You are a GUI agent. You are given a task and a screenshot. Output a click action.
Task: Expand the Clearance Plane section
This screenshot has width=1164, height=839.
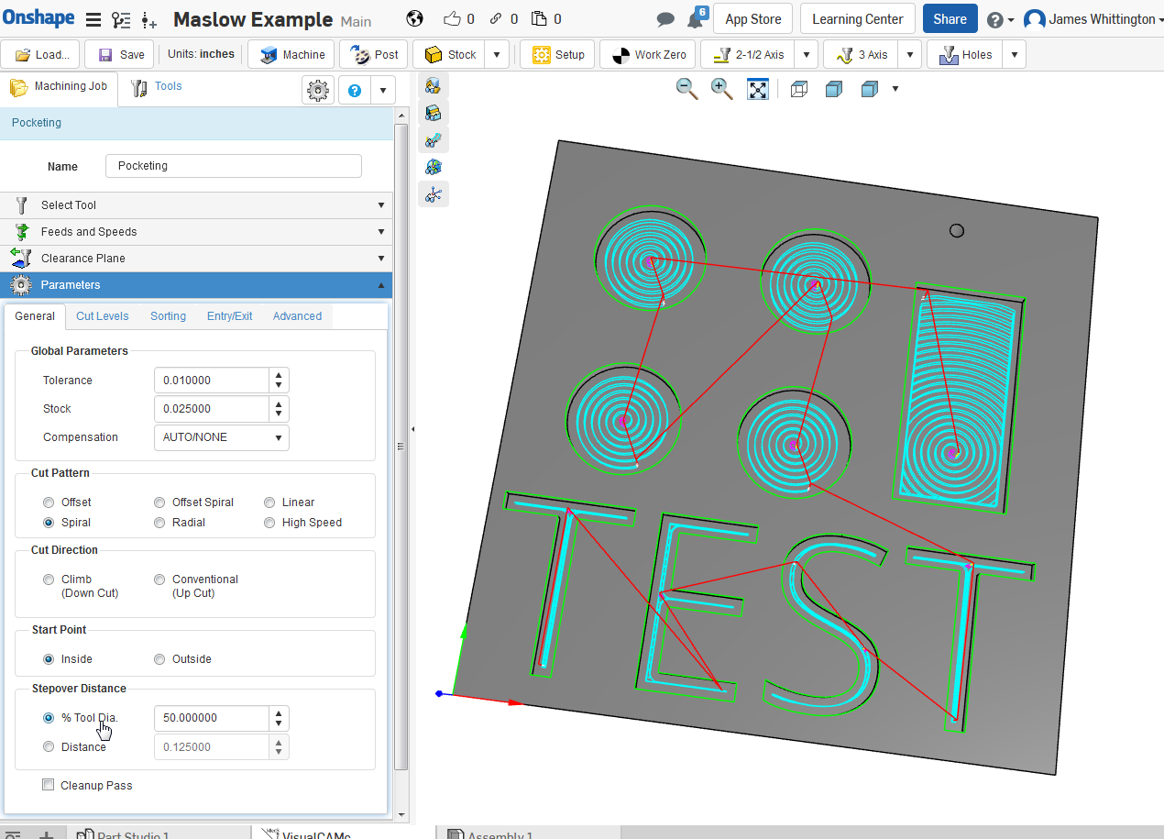196,259
